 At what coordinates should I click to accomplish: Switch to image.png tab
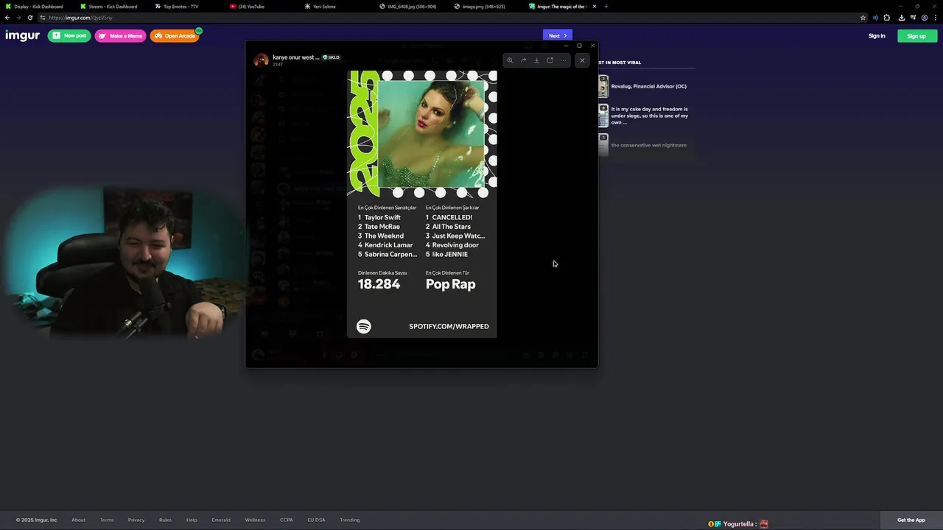click(484, 7)
